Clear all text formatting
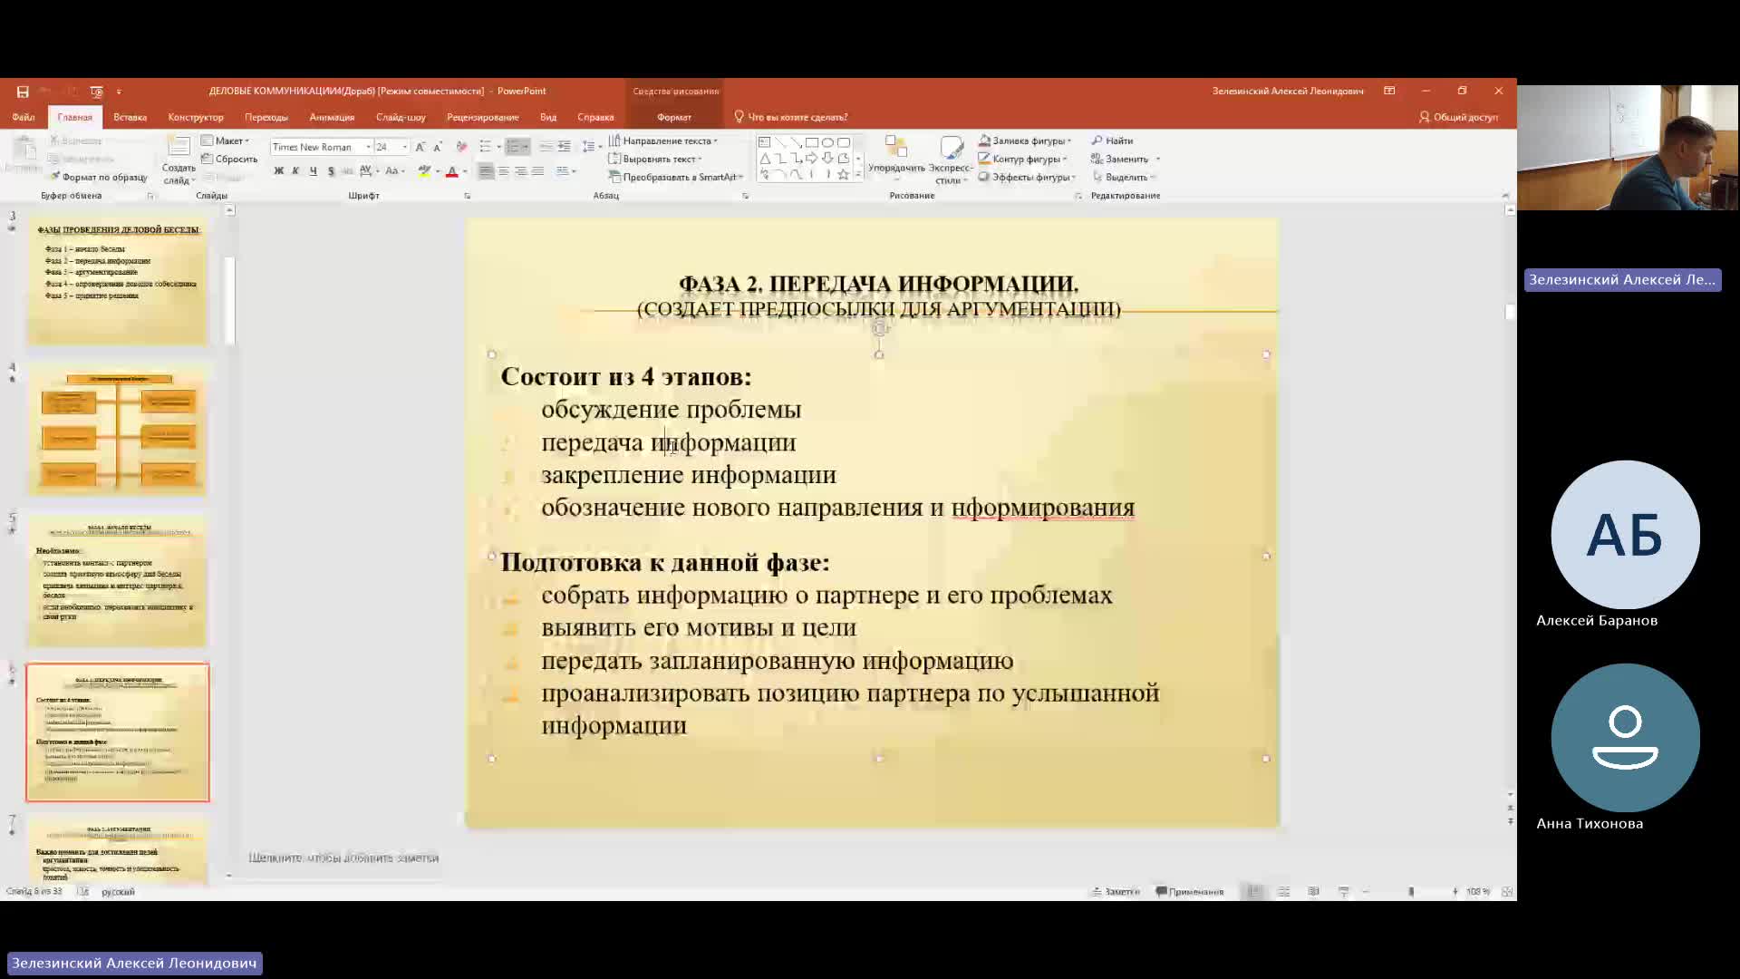1740x979 pixels. pyautogui.click(x=461, y=147)
